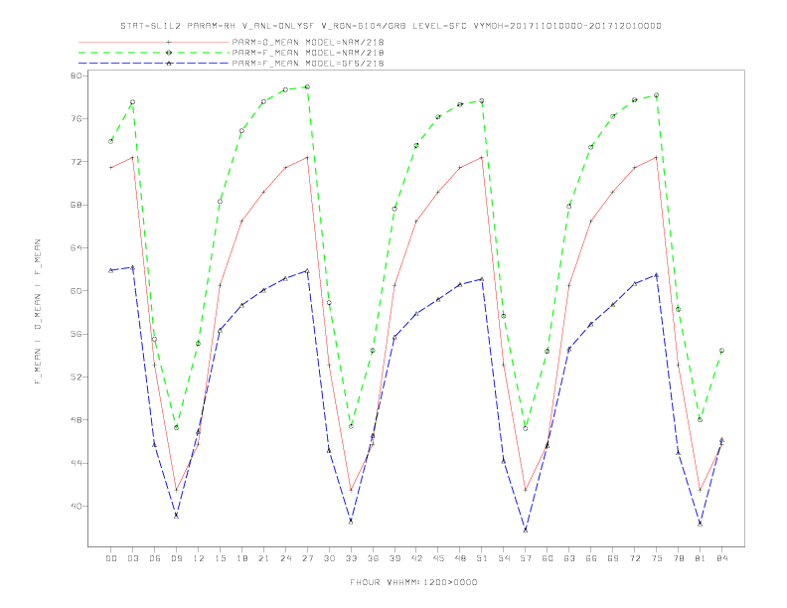Click the blue dashed line sample in the legend
The width and height of the screenshot is (787, 608).
tap(154, 64)
